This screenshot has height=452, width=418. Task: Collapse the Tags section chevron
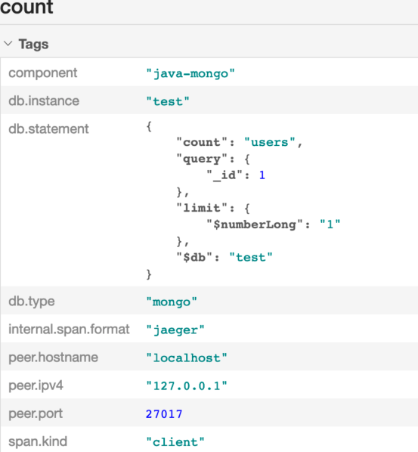pos(8,44)
